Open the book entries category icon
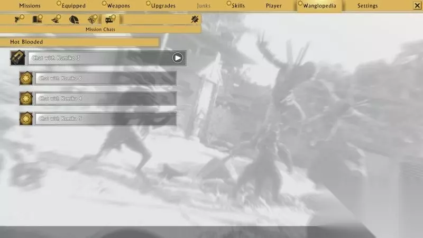 pos(38,19)
